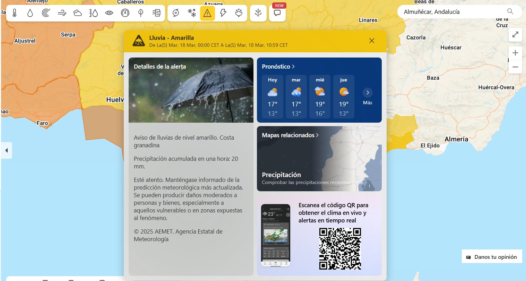Open the winter snowflake layer
The image size is (526, 281).
tap(192, 13)
